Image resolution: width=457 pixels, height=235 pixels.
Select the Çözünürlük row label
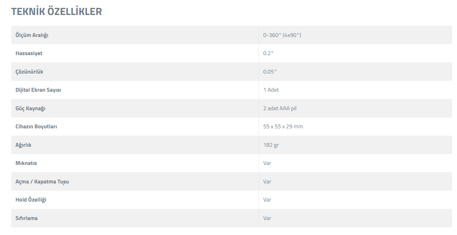point(29,71)
